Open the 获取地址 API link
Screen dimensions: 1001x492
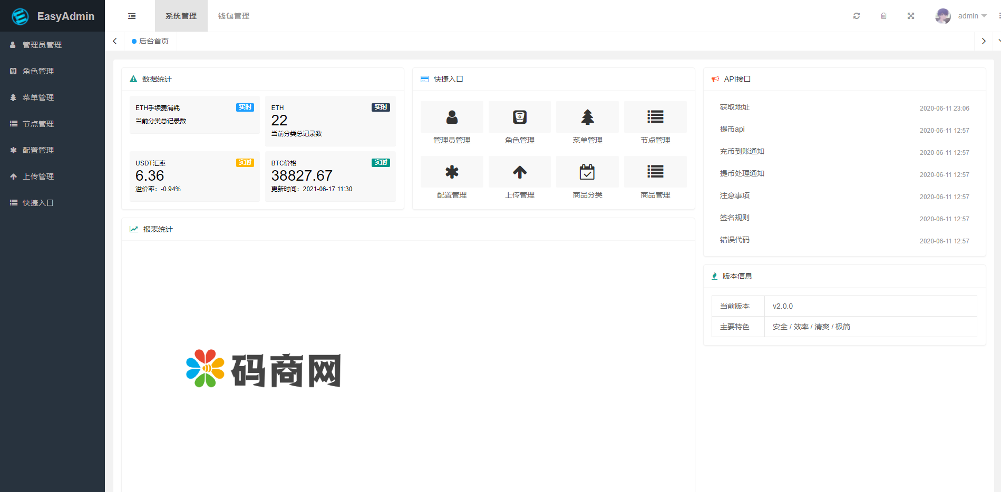734,107
